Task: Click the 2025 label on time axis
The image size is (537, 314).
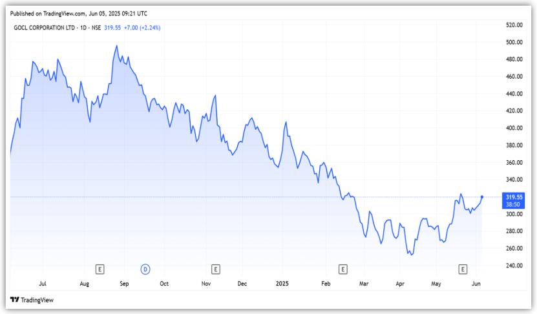Action: coord(282,284)
